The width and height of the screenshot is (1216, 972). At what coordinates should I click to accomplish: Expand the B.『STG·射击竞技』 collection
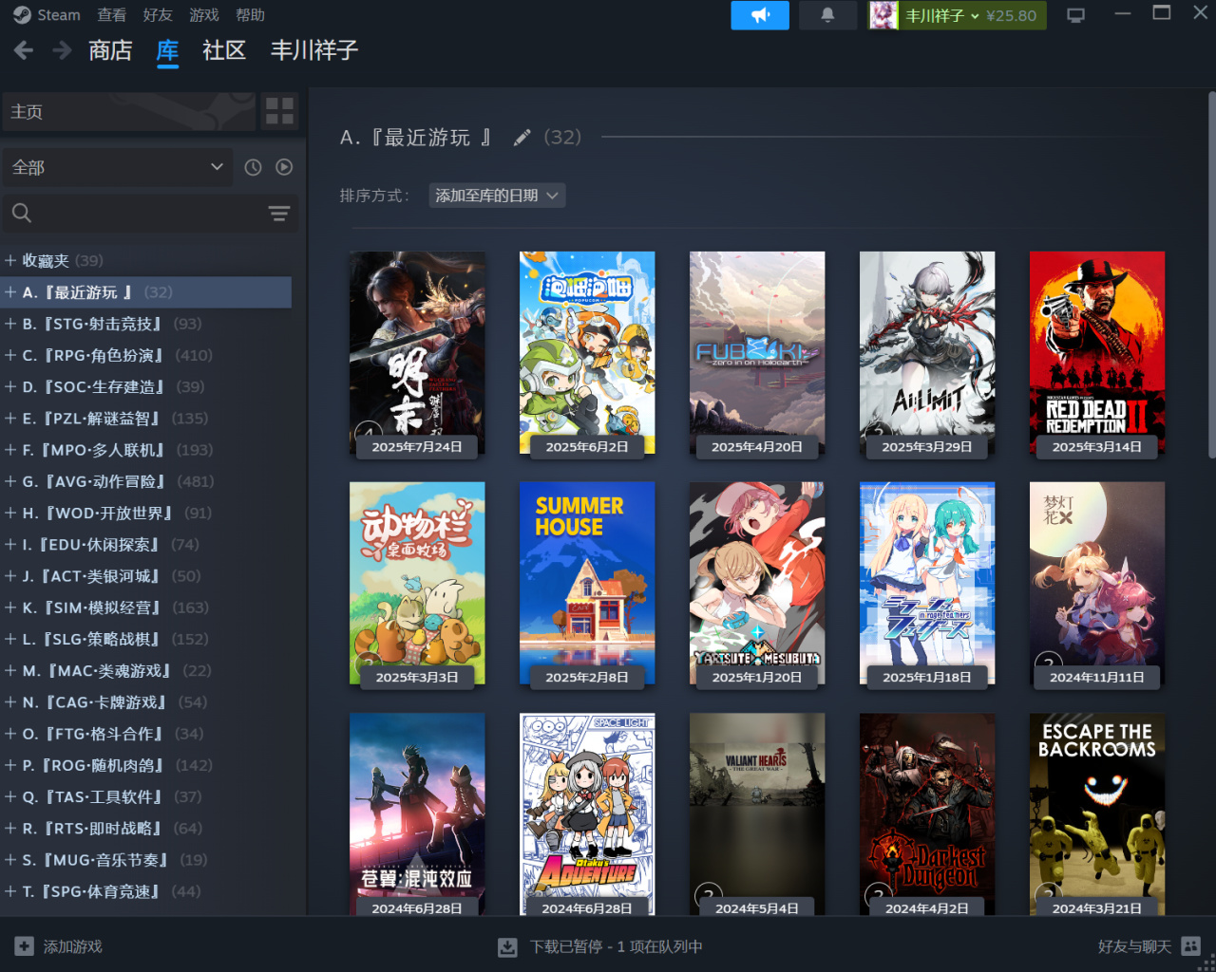pos(9,324)
